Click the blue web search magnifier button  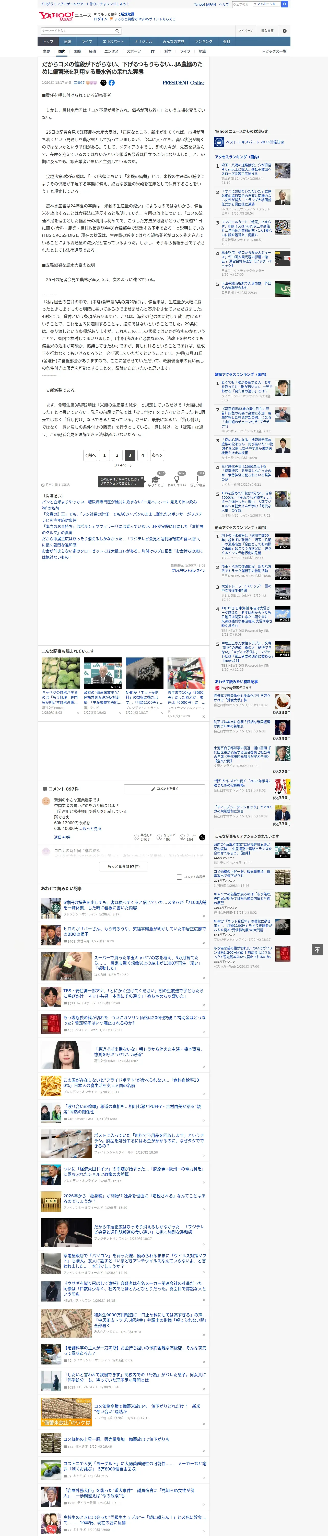click(285, 4)
